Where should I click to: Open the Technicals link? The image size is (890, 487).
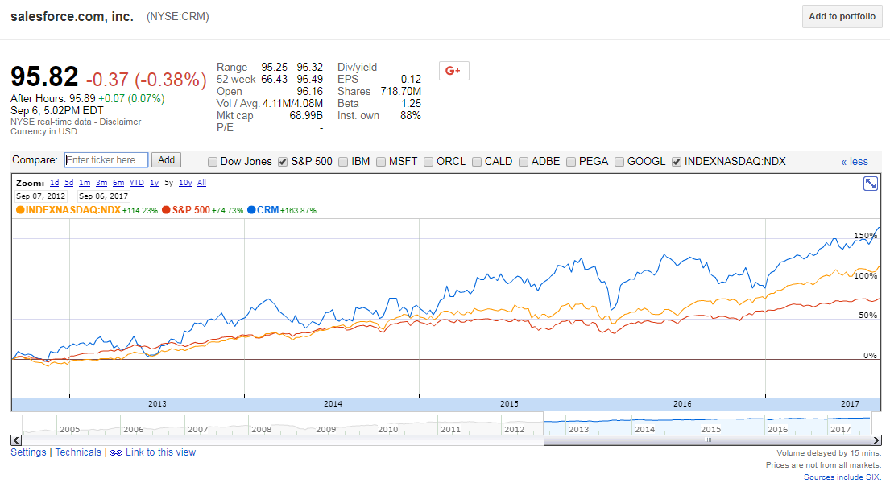point(78,452)
